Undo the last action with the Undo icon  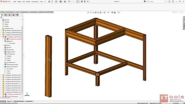pos(69,1)
